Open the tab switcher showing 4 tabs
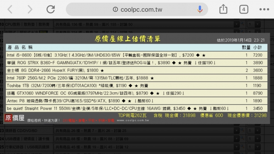This screenshot has height=154, width=274. [244, 9]
